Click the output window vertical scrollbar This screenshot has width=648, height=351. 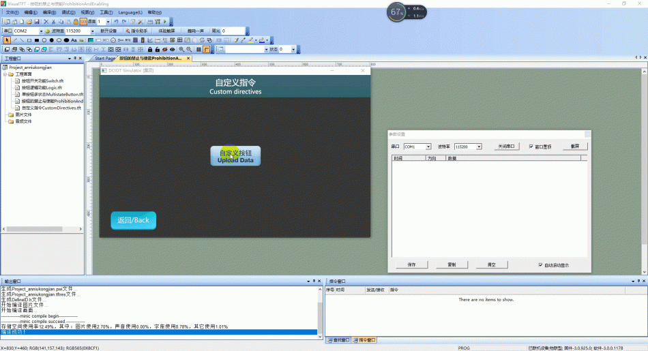pos(320,313)
